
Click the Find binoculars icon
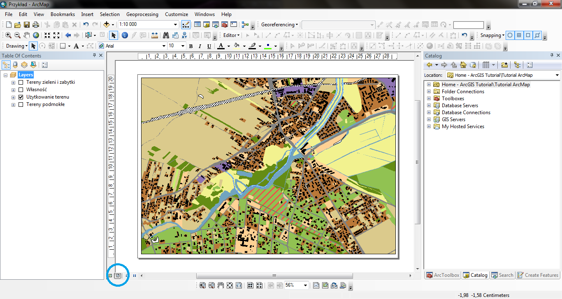[x=166, y=35]
